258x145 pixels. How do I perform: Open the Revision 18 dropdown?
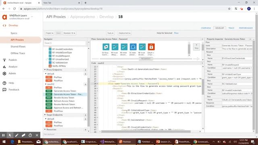point(69,33)
